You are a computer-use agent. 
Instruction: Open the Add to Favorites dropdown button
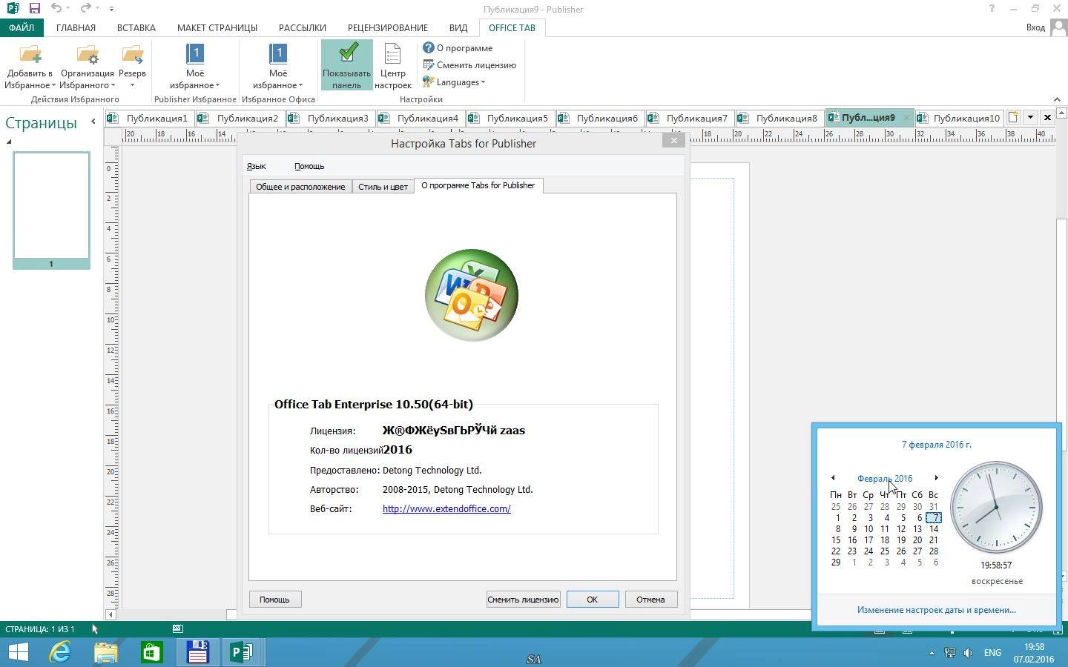coord(30,67)
